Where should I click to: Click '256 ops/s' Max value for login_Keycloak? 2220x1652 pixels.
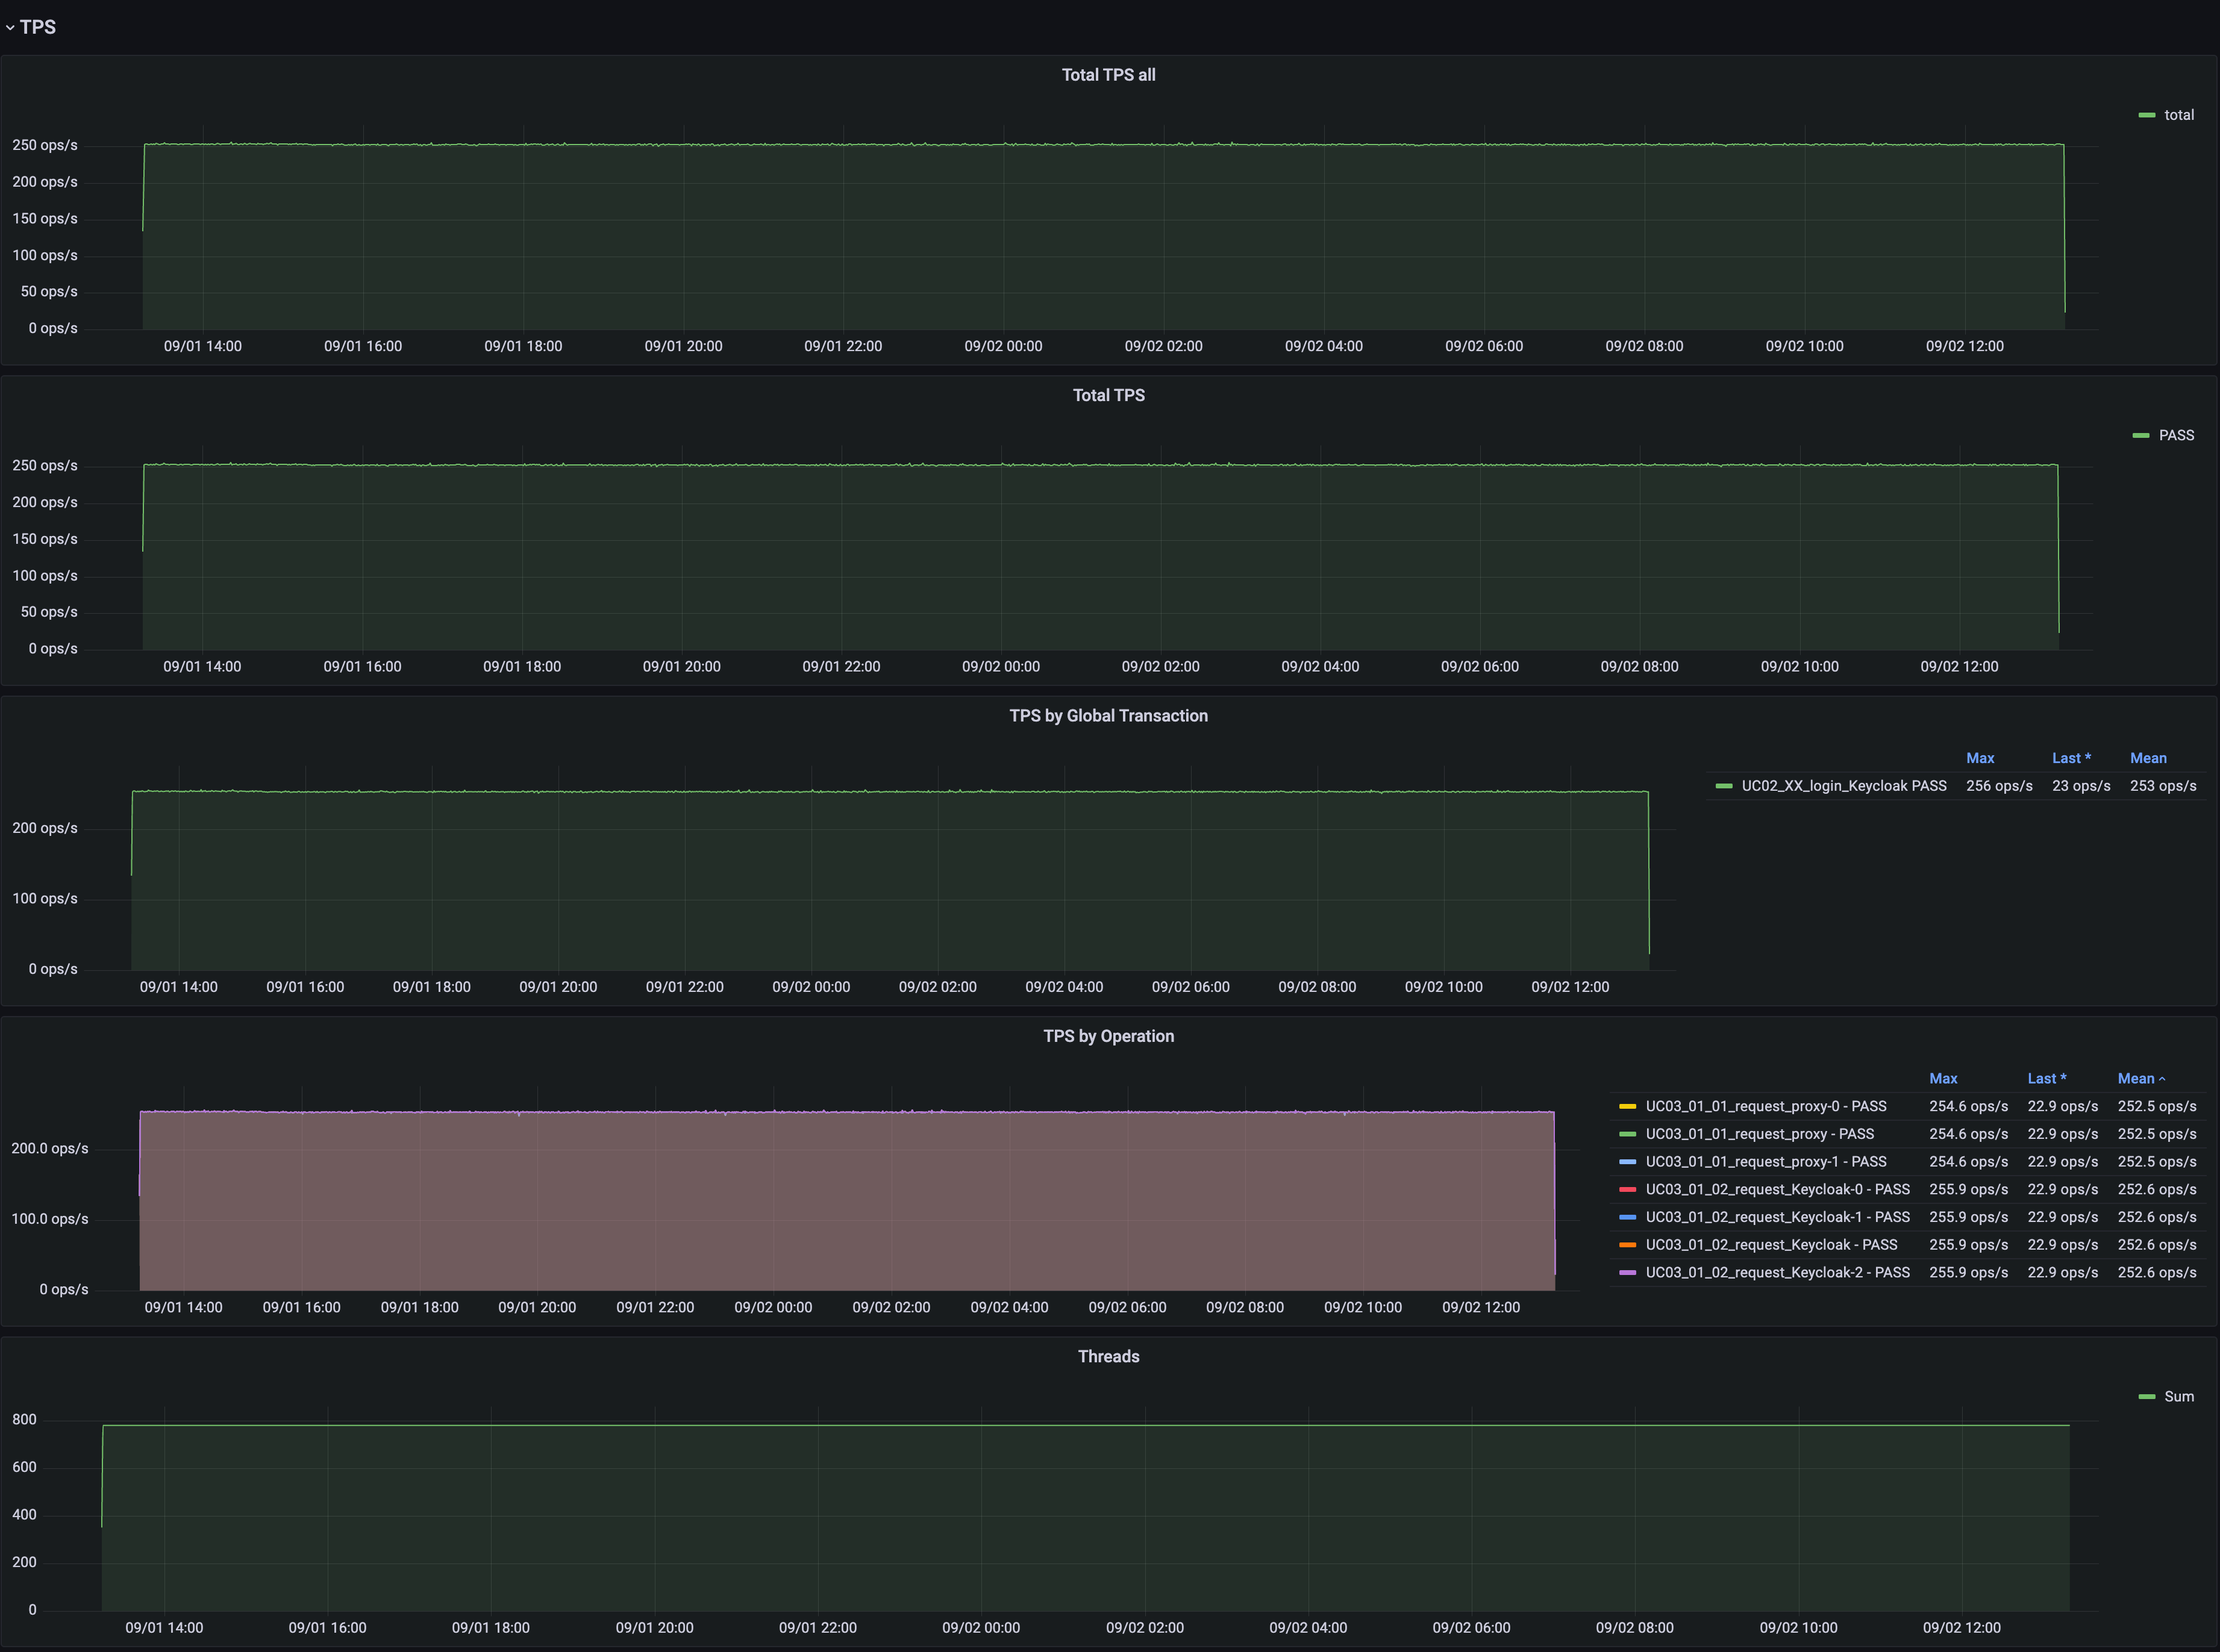click(1999, 786)
